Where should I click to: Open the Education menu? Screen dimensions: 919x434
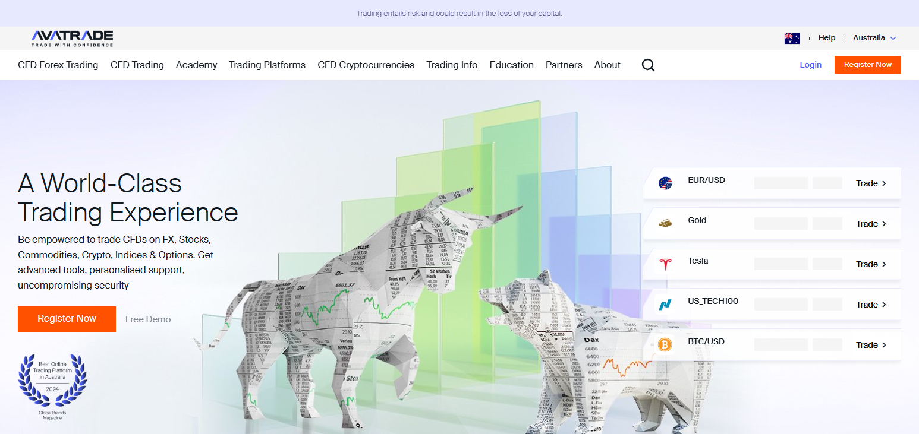tap(512, 65)
